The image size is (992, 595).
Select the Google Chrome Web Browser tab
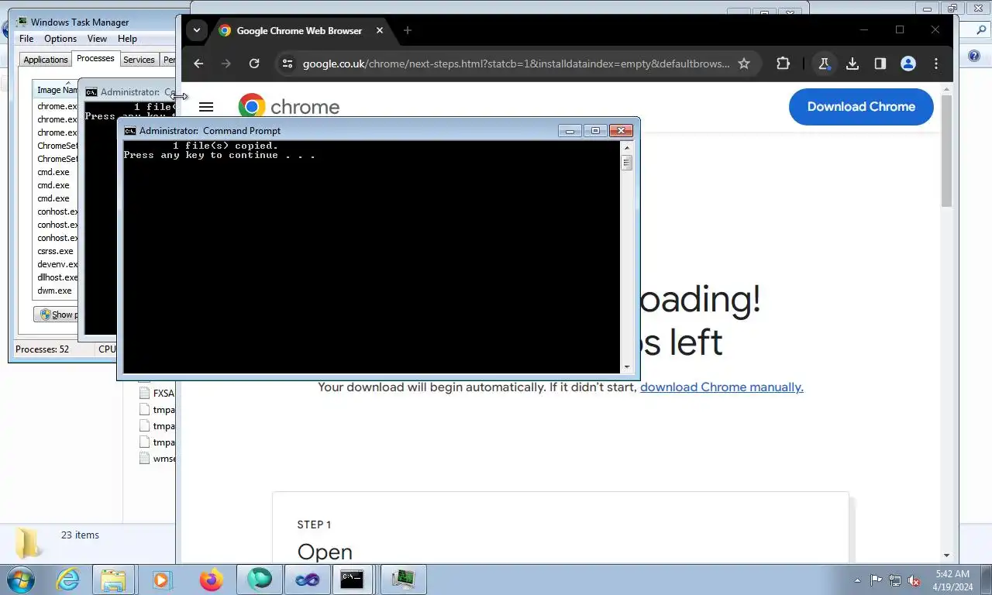pos(299,30)
